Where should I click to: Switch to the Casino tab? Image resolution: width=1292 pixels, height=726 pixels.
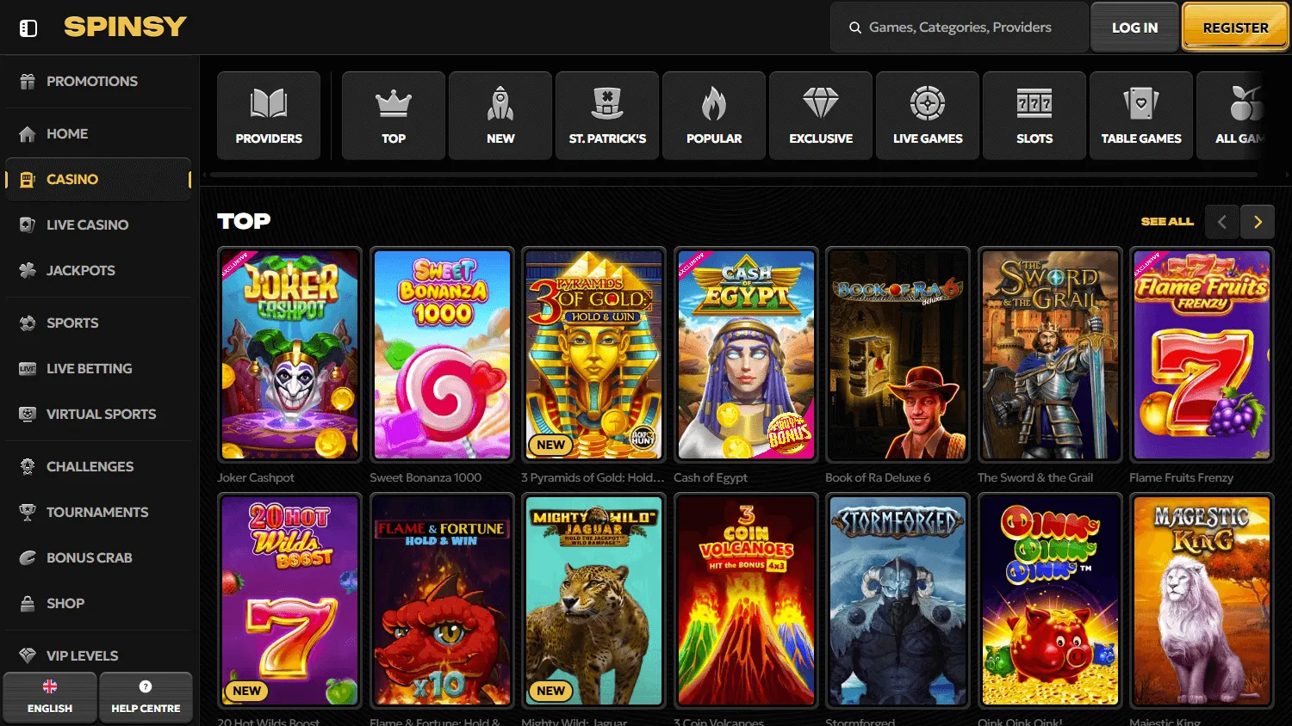point(71,179)
